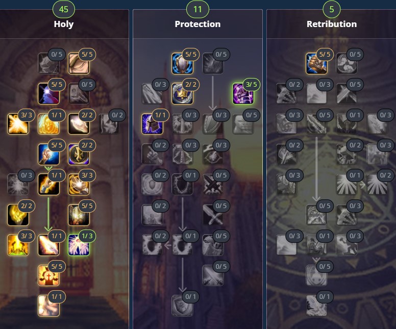Image resolution: width=396 pixels, height=329 pixels.
Task: Click the Blessing of Kings helmet icon 1/1
Action: (152, 124)
